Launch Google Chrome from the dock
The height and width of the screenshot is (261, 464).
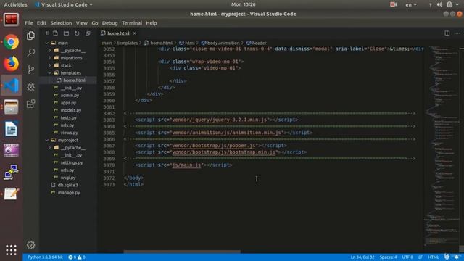point(12,42)
